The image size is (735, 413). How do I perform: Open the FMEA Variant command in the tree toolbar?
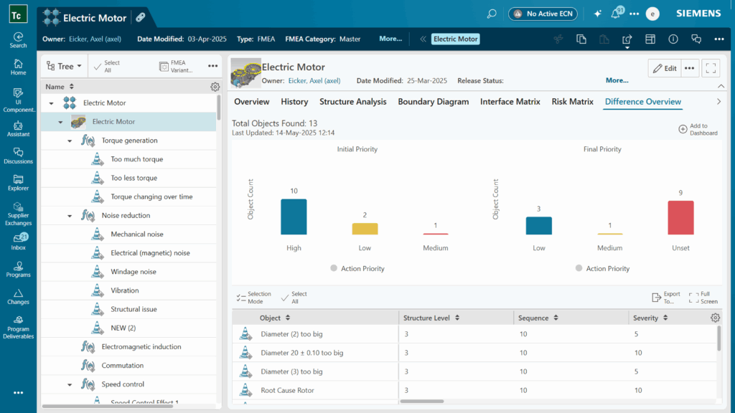pyautogui.click(x=172, y=66)
